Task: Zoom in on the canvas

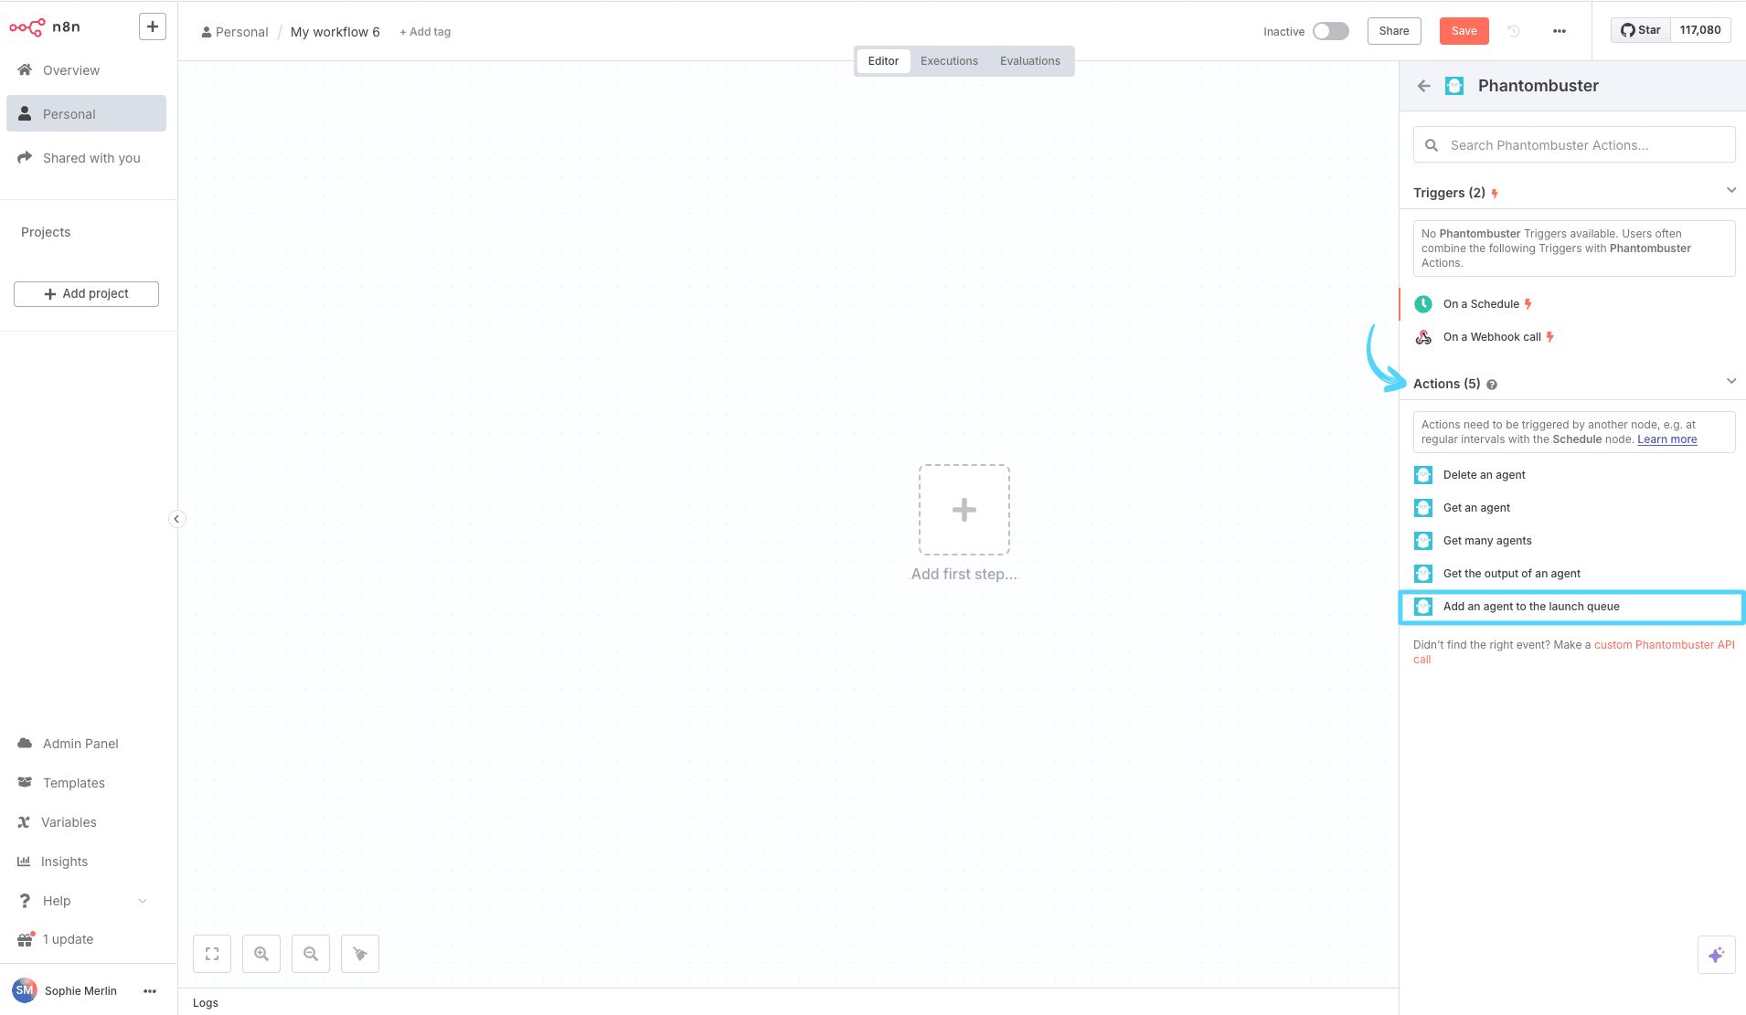Action: coord(261,954)
